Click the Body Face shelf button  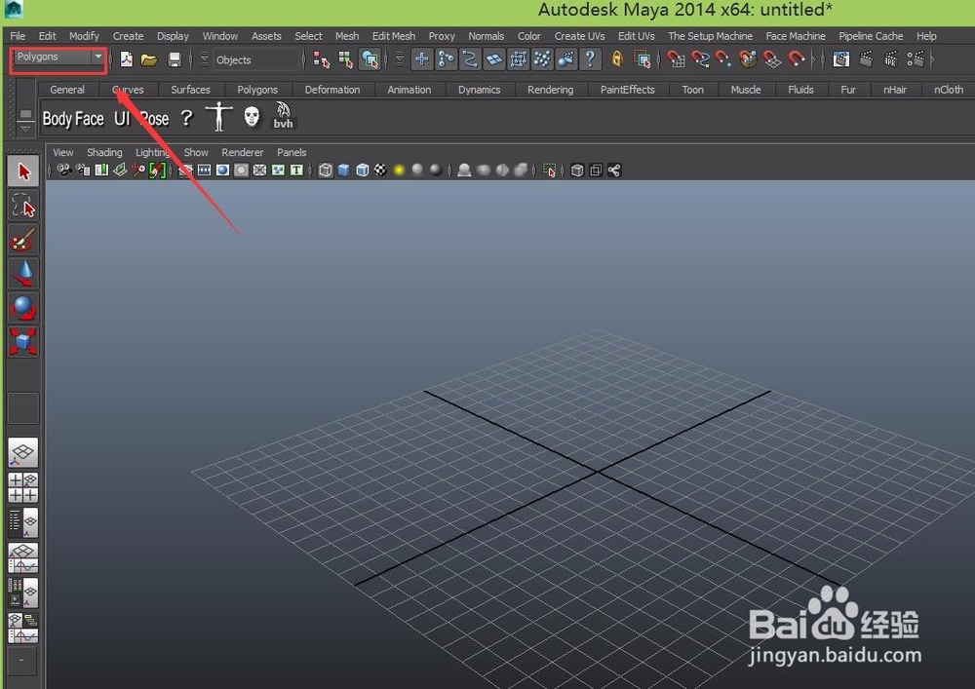point(73,119)
